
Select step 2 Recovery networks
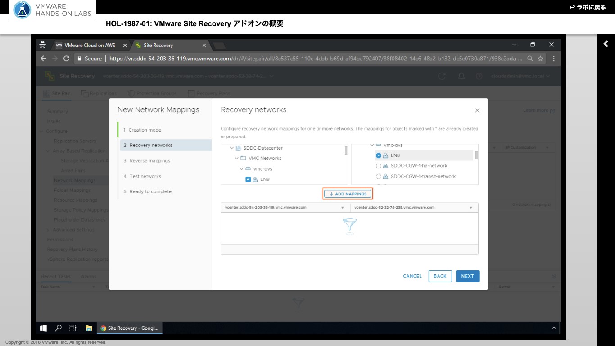pos(166,145)
